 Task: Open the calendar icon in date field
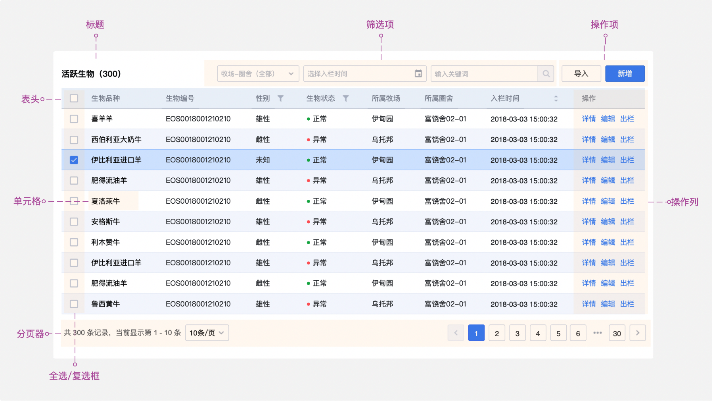click(418, 74)
